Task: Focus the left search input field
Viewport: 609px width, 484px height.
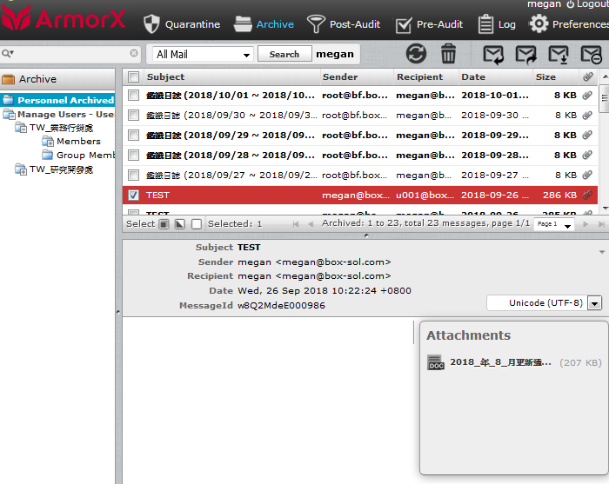Action: coord(72,53)
